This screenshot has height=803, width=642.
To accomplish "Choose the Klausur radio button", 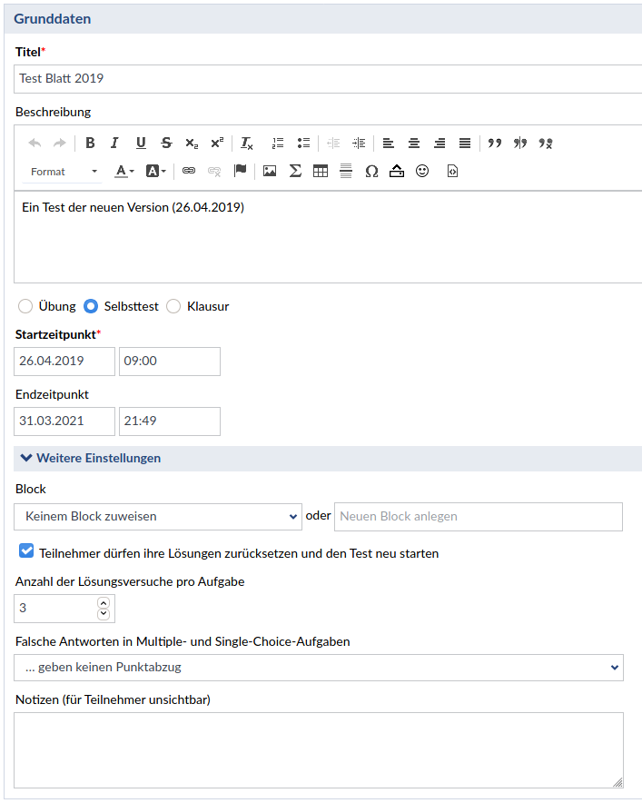I will (173, 306).
